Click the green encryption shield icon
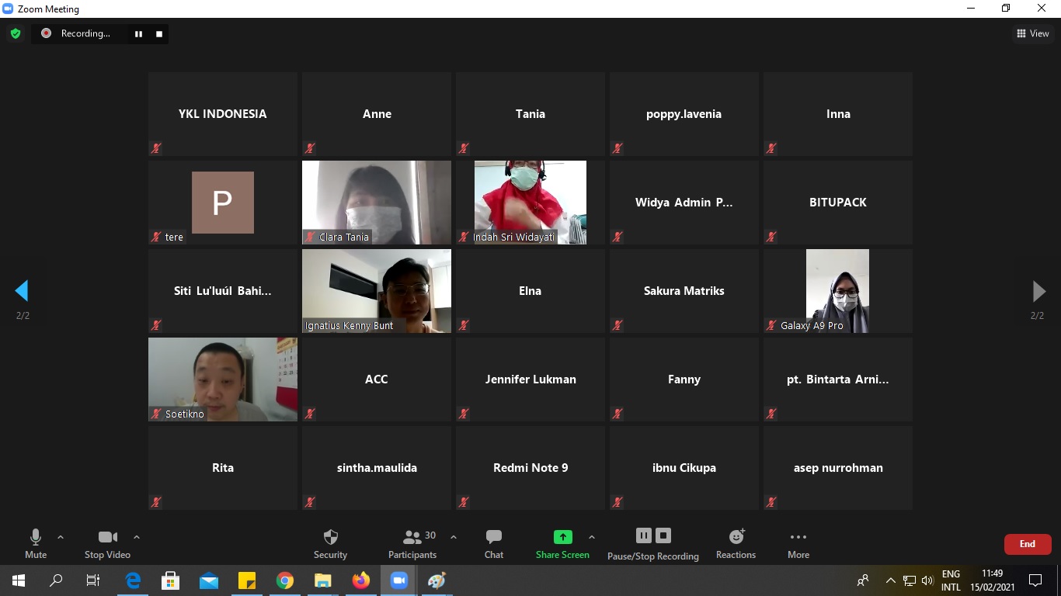 (15, 33)
